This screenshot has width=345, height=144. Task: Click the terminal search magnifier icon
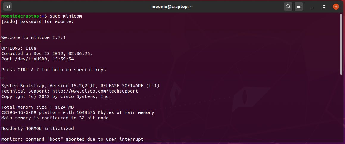(288, 7)
